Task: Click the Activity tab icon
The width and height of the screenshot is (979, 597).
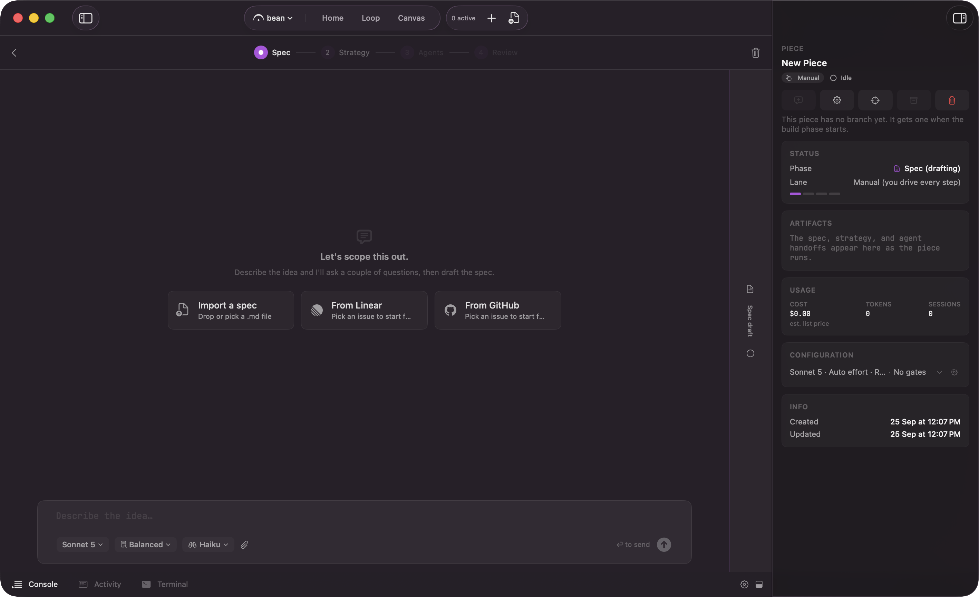Action: [x=83, y=584]
